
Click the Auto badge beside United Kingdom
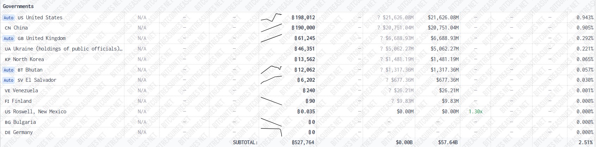8,39
